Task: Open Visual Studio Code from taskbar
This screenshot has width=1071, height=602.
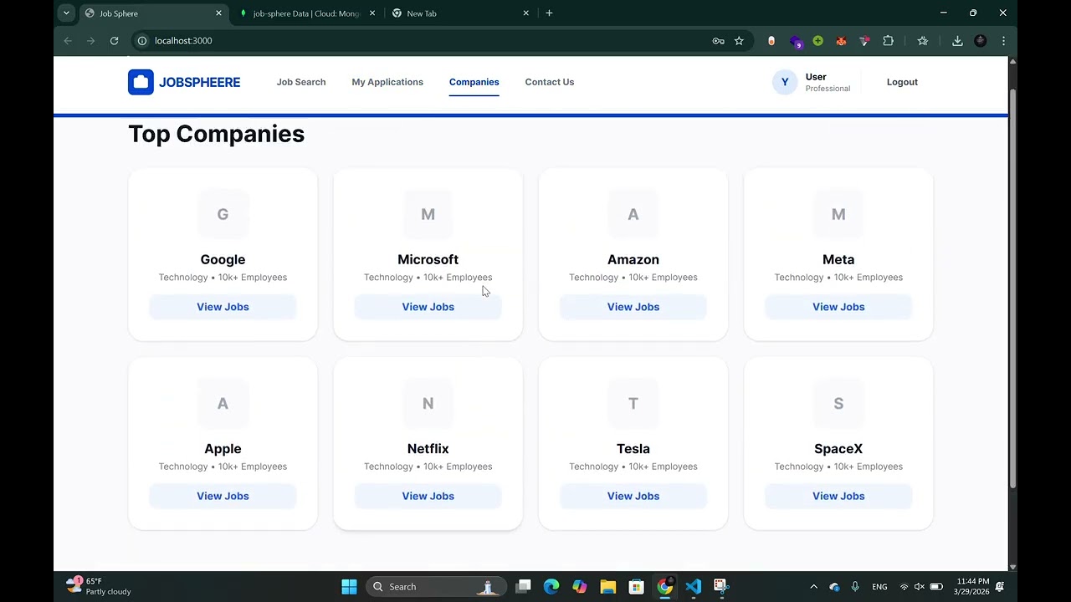Action: click(x=693, y=586)
